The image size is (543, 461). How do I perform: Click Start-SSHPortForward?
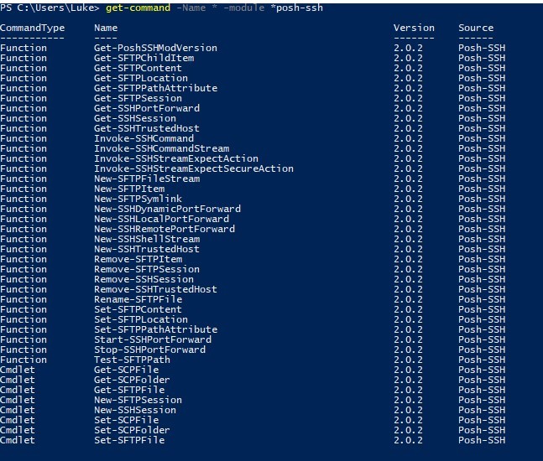[x=153, y=339]
